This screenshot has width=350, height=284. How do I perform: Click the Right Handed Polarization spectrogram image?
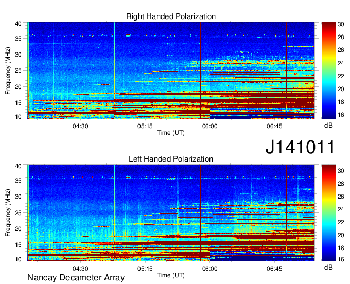pyautogui.click(x=171, y=70)
